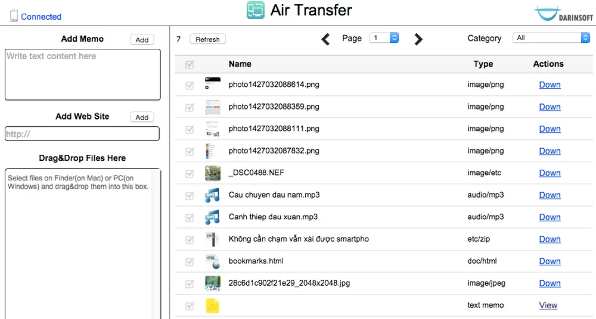Screen dimensions: 596x319
Task: Click the Actions column header
Action: point(548,64)
